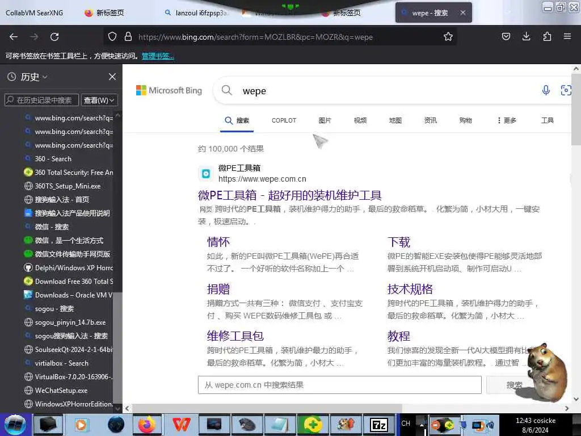Open the media player taskbar icon

[81, 425]
